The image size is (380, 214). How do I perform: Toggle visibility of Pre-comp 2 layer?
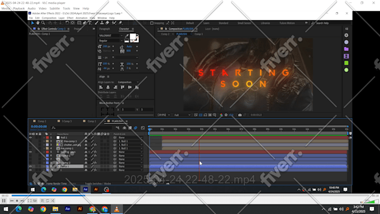30,141
